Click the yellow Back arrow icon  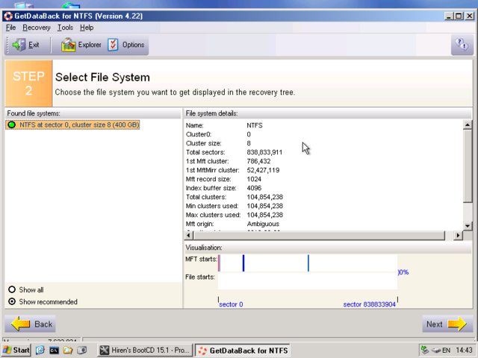coord(21,324)
